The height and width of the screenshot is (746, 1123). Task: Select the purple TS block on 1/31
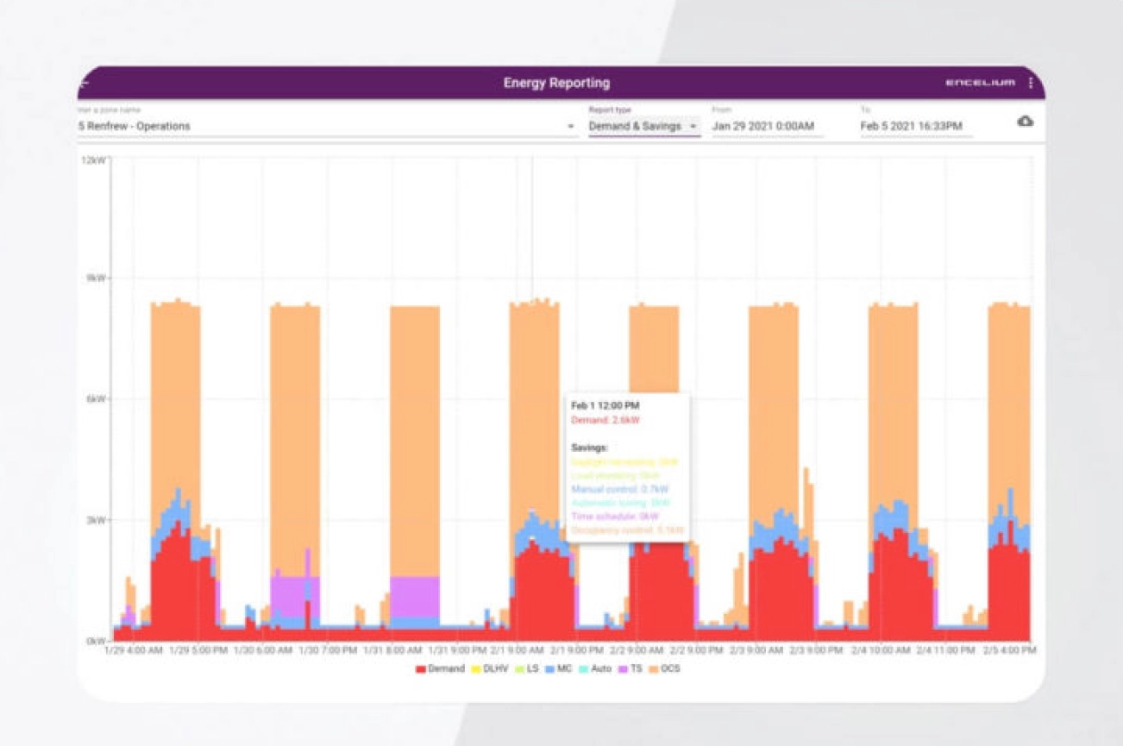pos(415,597)
